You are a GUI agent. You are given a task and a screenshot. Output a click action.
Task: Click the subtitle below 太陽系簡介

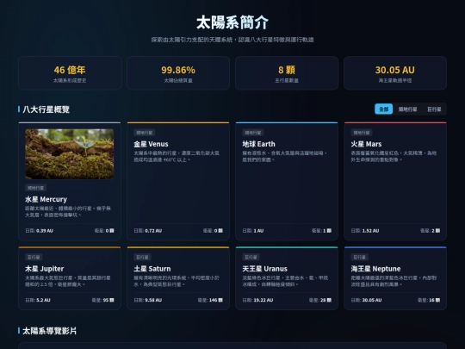pyautogui.click(x=232, y=40)
